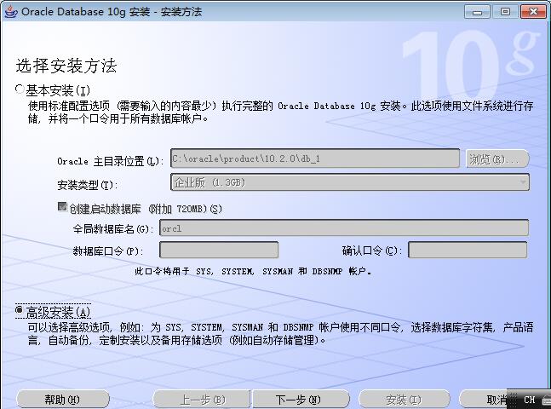This screenshot has height=409, width=551.
Task: Click the Oracle 主目录位置 path field
Action: (x=315, y=158)
